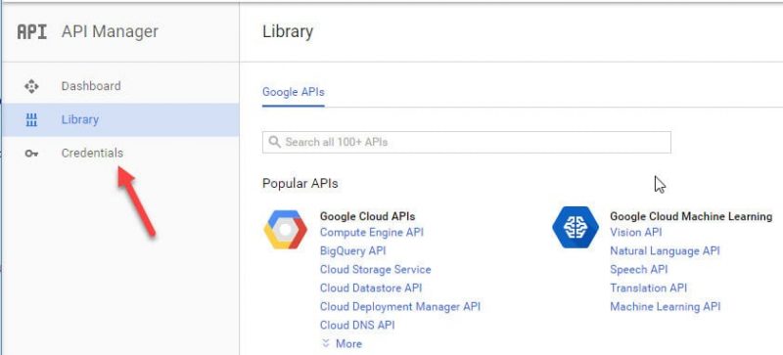Click the Library sidebar icon
783x355 pixels.
[31, 120]
